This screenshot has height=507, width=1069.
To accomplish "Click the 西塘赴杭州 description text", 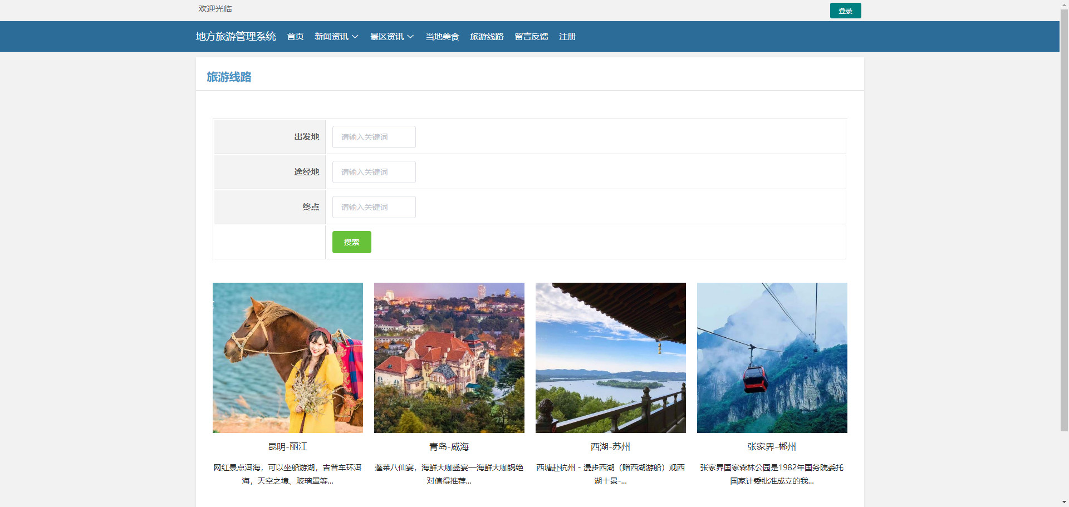I will [611, 474].
